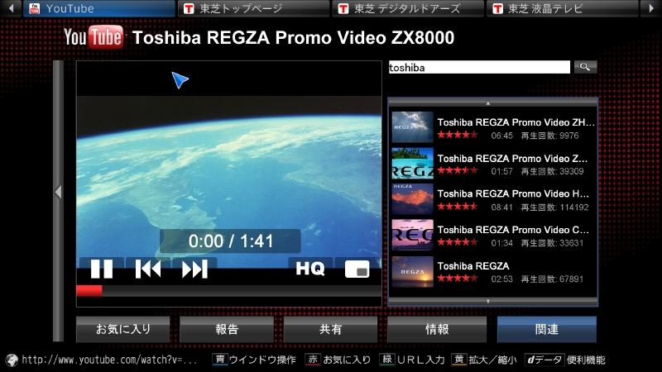This screenshot has height=372, width=662.
Task: Focus the toshiba search field
Action: [x=479, y=67]
